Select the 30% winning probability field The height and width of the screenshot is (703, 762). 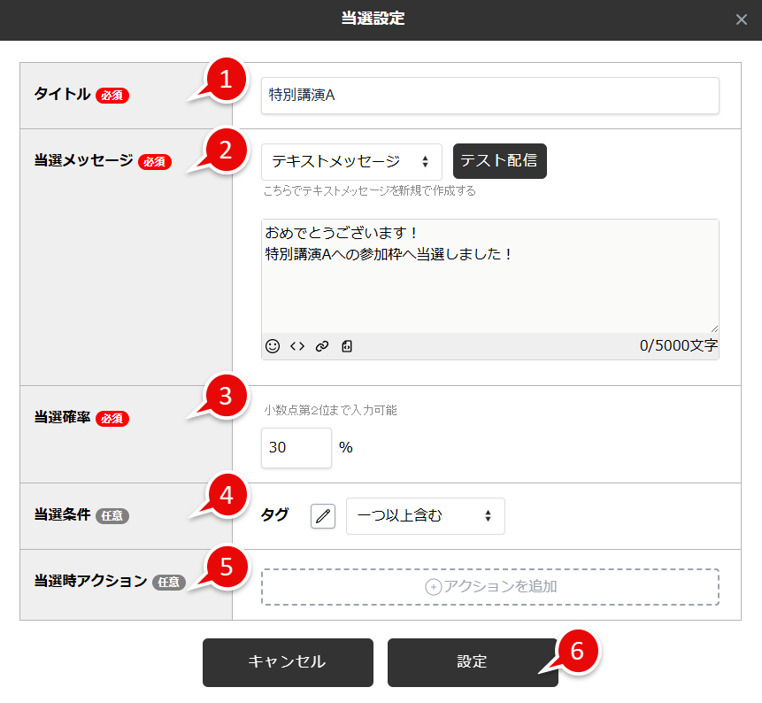pos(296,448)
